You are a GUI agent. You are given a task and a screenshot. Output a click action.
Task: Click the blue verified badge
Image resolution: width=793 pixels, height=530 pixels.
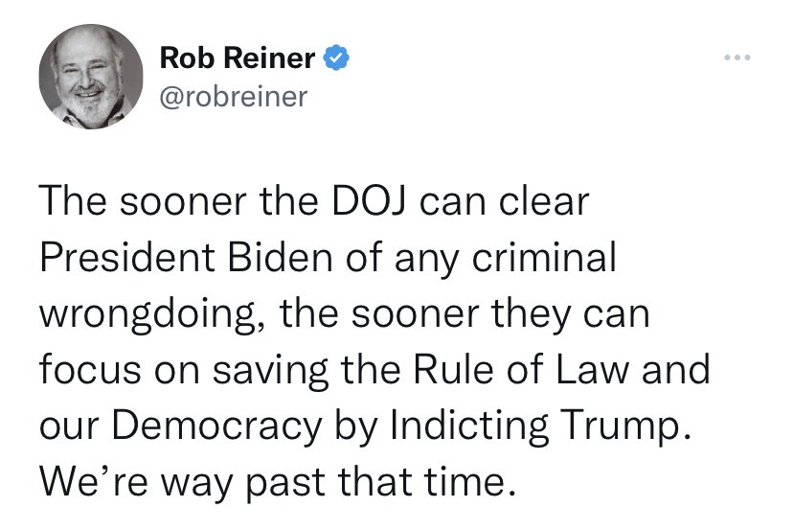click(x=336, y=58)
